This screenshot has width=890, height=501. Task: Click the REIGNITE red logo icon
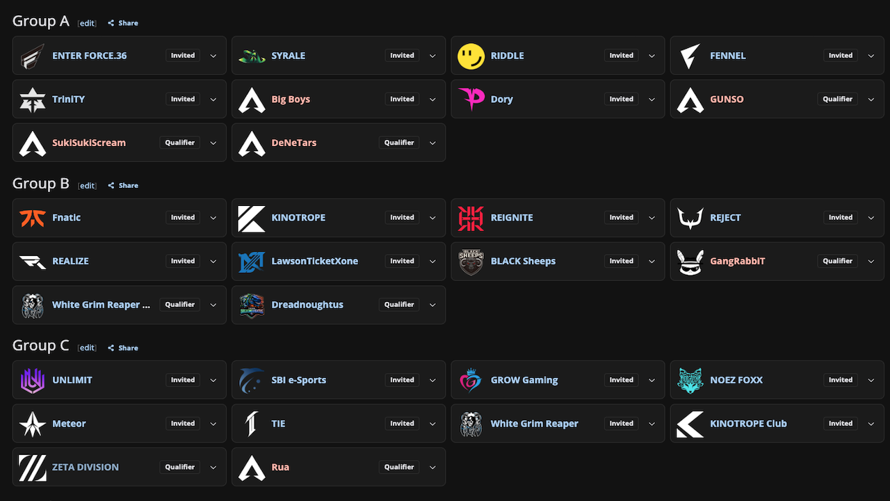pos(471,218)
